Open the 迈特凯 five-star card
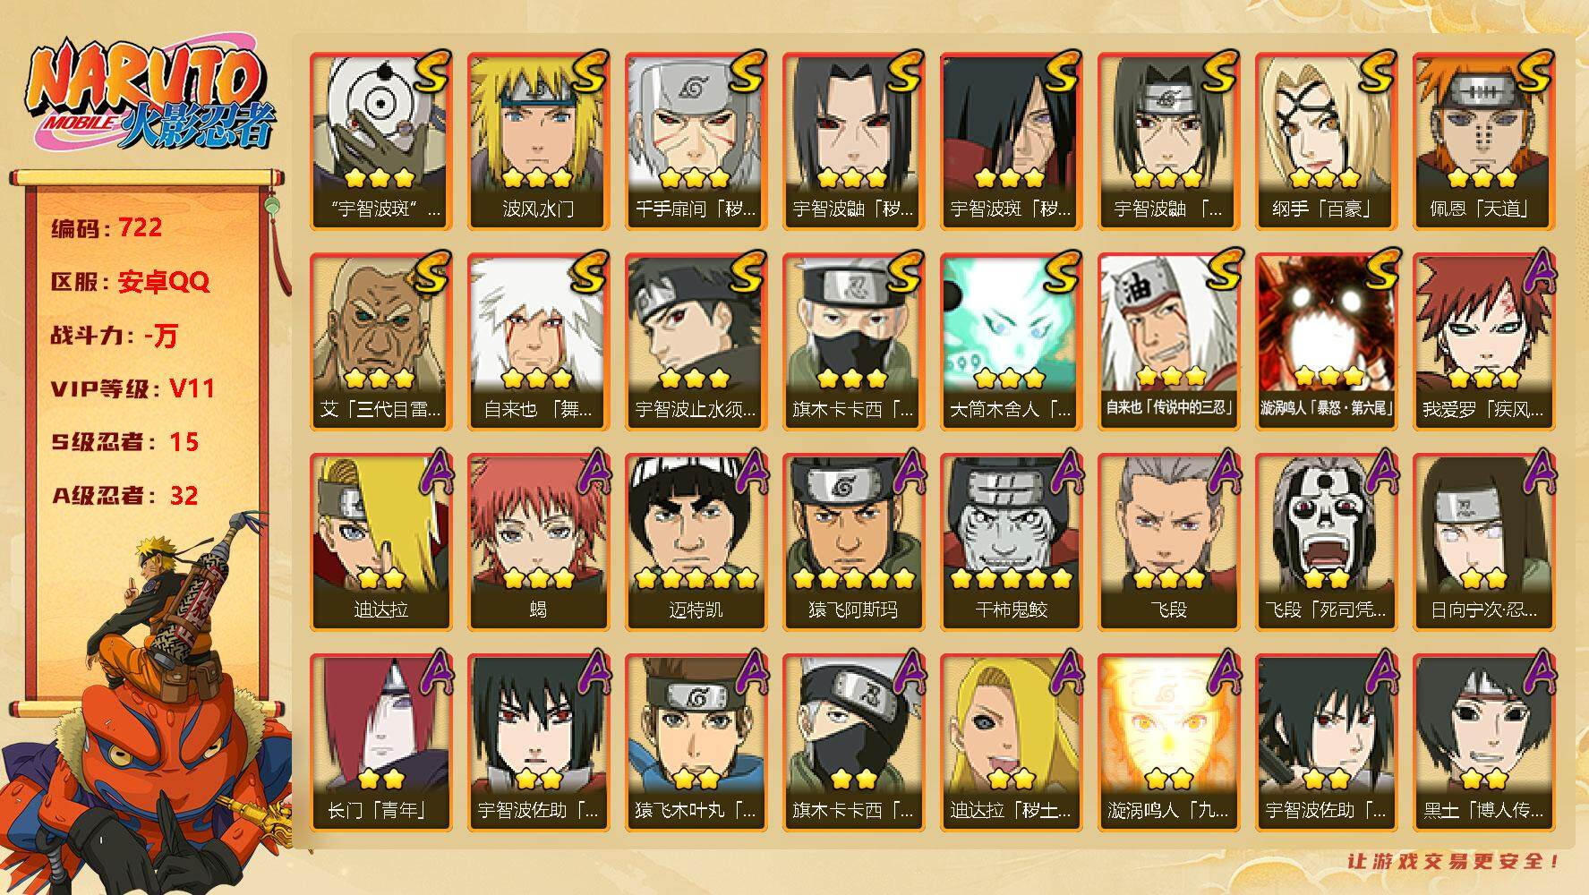 696,541
